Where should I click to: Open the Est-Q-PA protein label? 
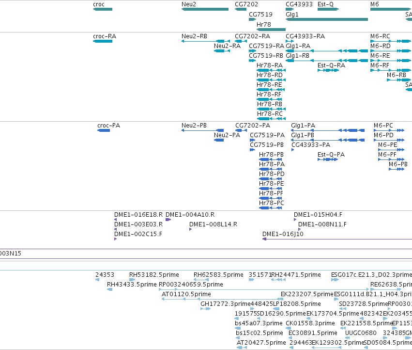click(x=331, y=155)
